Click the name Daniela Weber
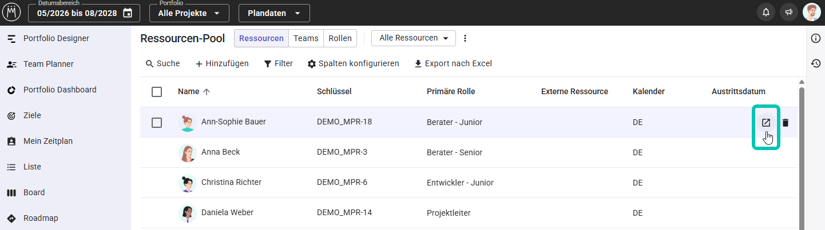825x230 pixels. point(227,213)
